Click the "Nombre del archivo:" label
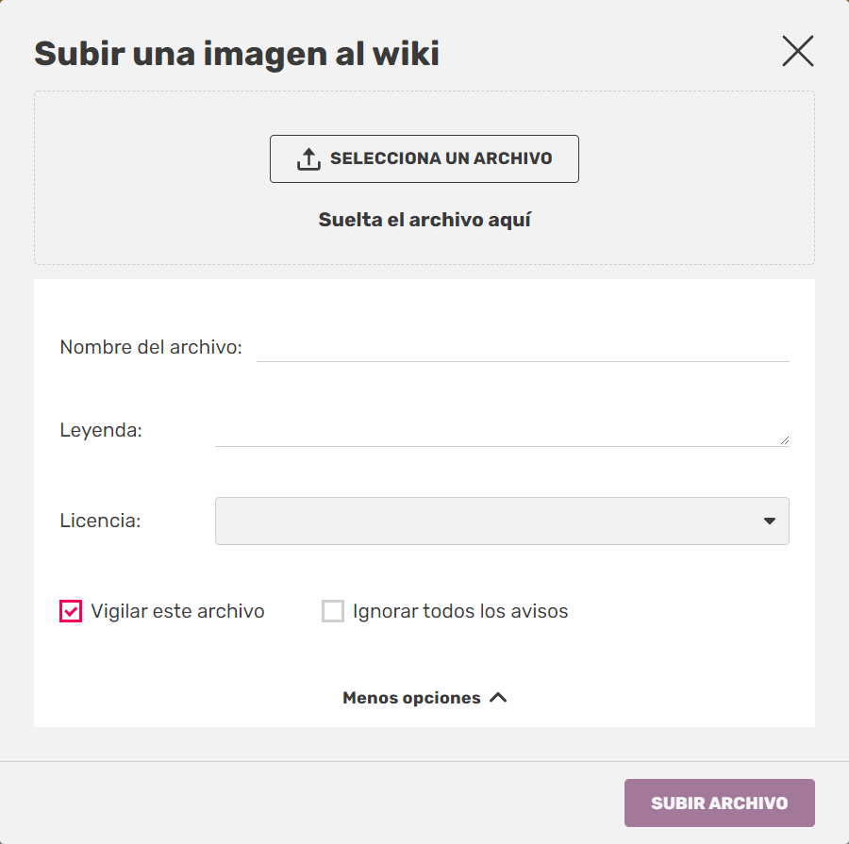The image size is (849, 844). [151, 347]
